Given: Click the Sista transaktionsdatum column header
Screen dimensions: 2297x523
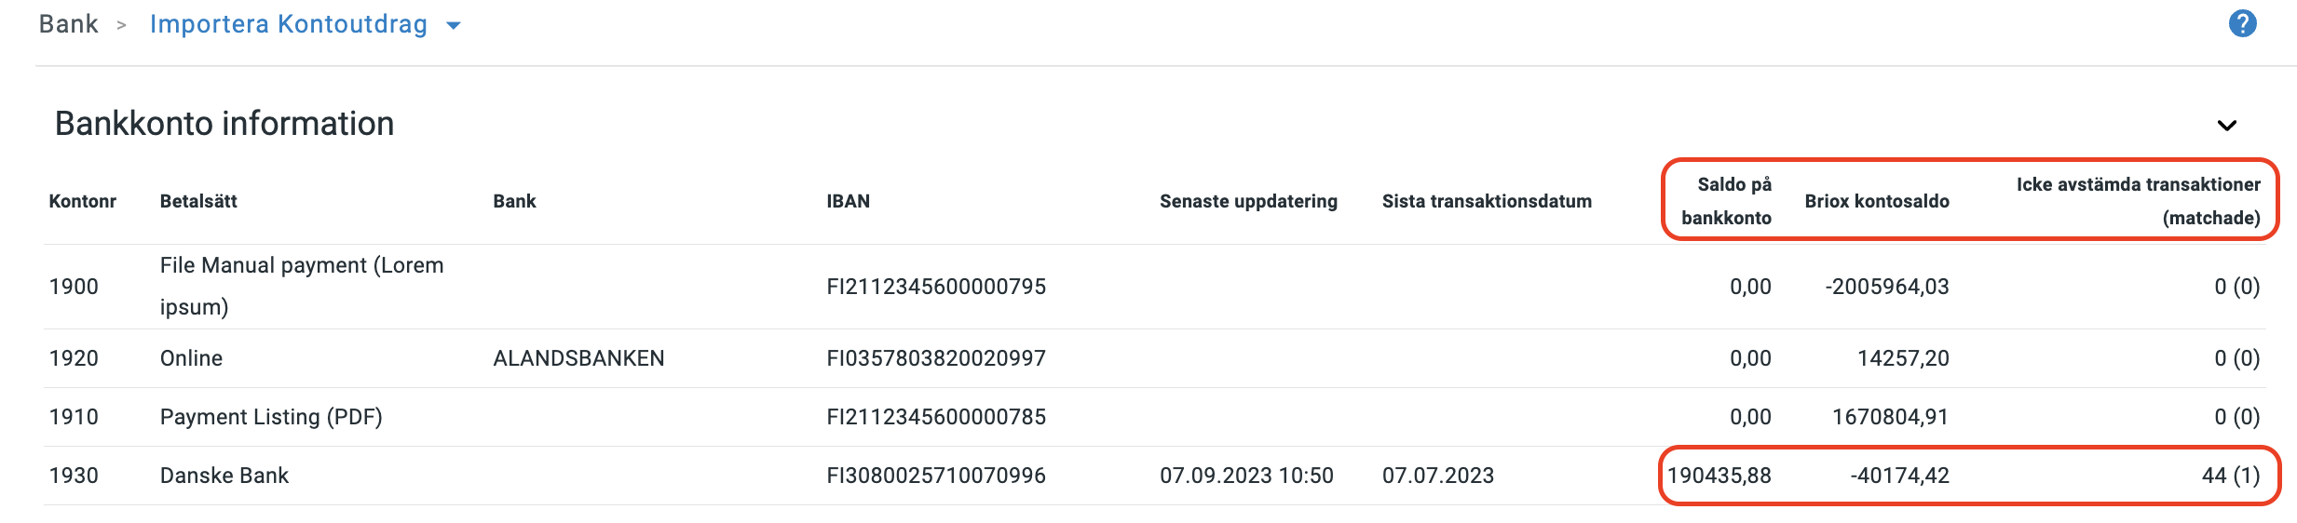Looking at the screenshot, I should coord(1486,201).
